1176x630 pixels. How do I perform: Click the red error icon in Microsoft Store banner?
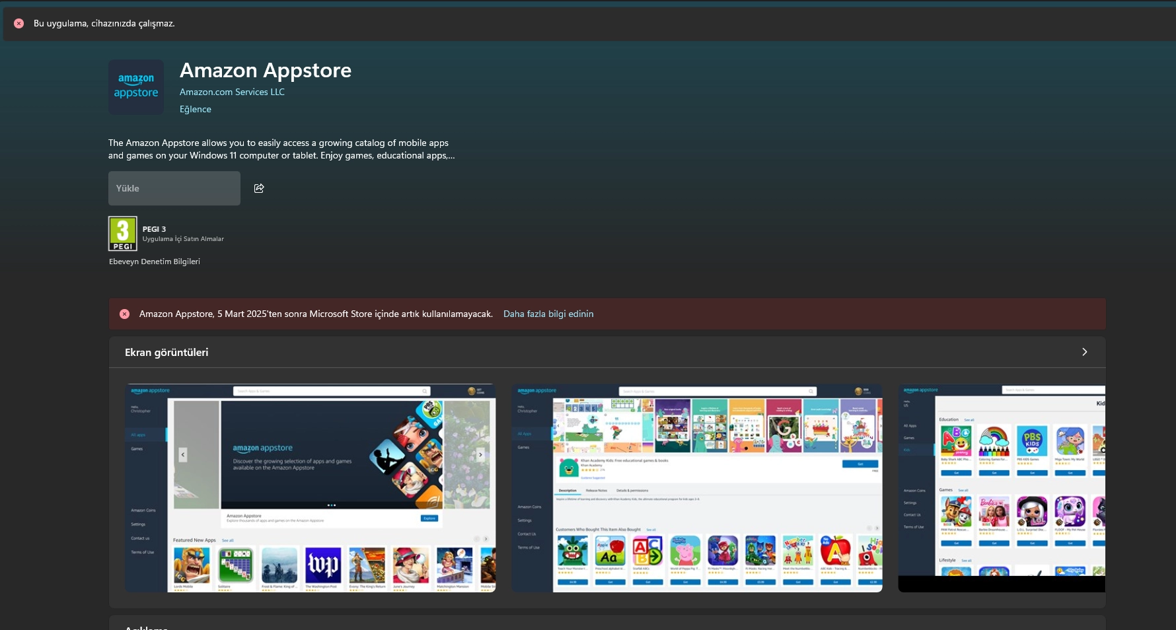[x=124, y=314]
